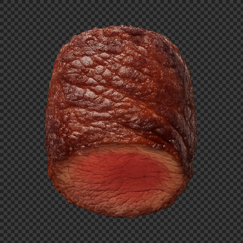This screenshot has height=243, width=243.
Task: Click the transparent checkerboard bottom-right corner
Action: click(237, 237)
